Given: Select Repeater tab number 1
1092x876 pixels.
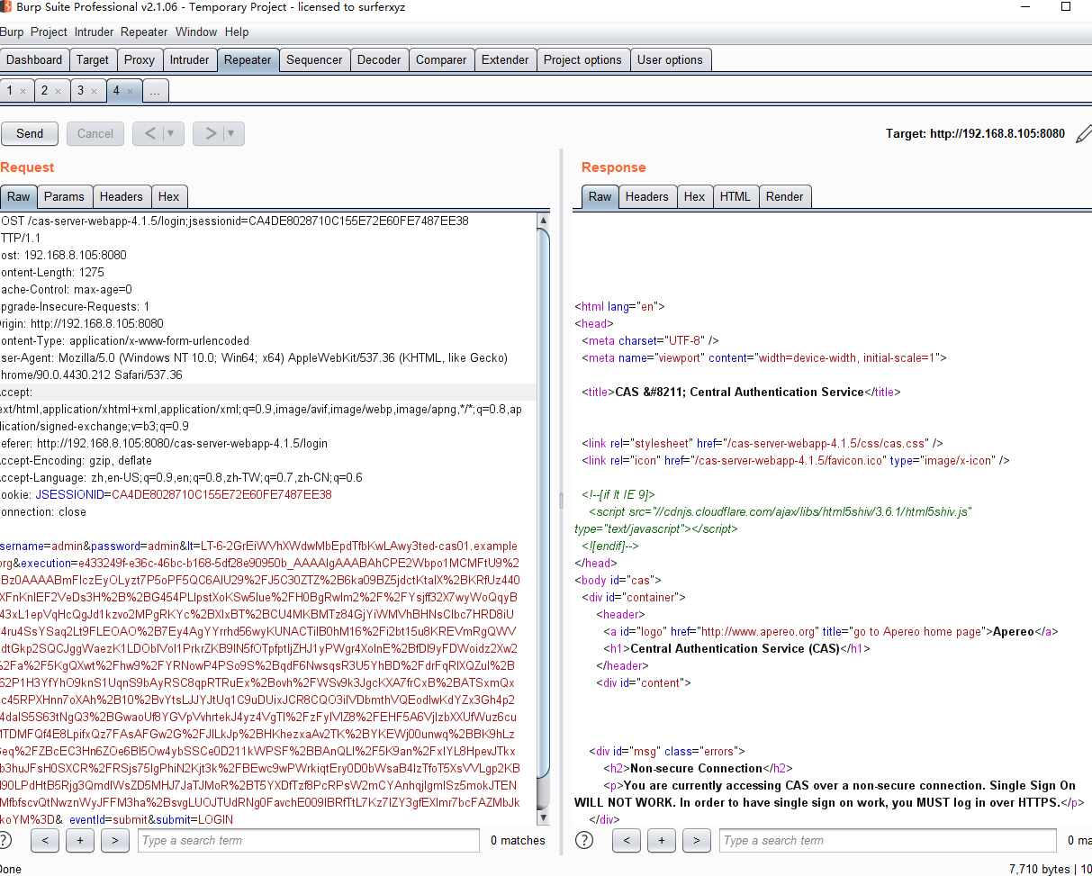Looking at the screenshot, I should click(10, 91).
